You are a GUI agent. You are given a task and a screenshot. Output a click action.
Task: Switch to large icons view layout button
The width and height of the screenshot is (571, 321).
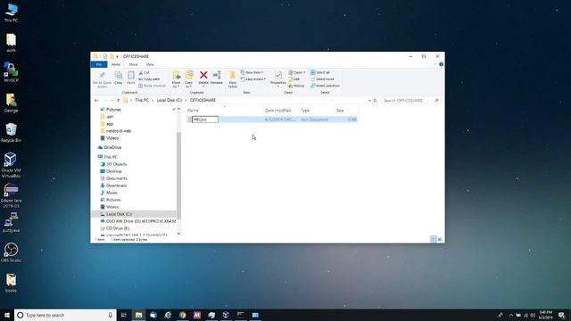(440, 239)
